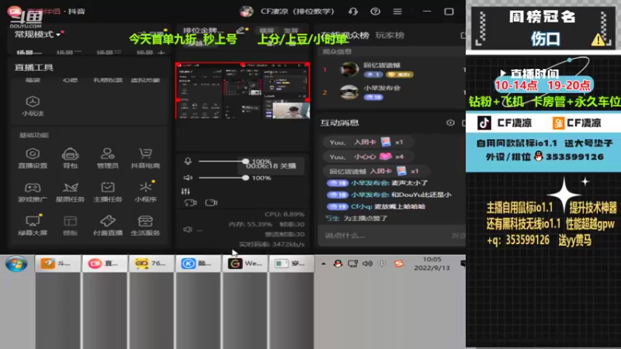The width and height of the screenshot is (621, 349).
Task: Toggle eye icon in 互动消息 header
Action: tap(450, 123)
